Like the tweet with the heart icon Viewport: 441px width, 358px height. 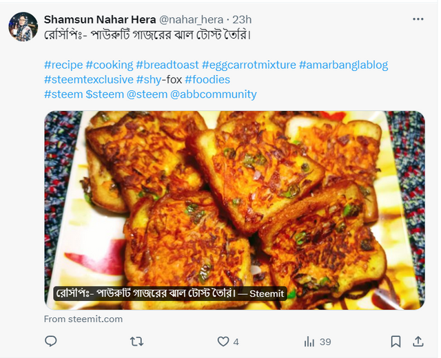point(223,341)
